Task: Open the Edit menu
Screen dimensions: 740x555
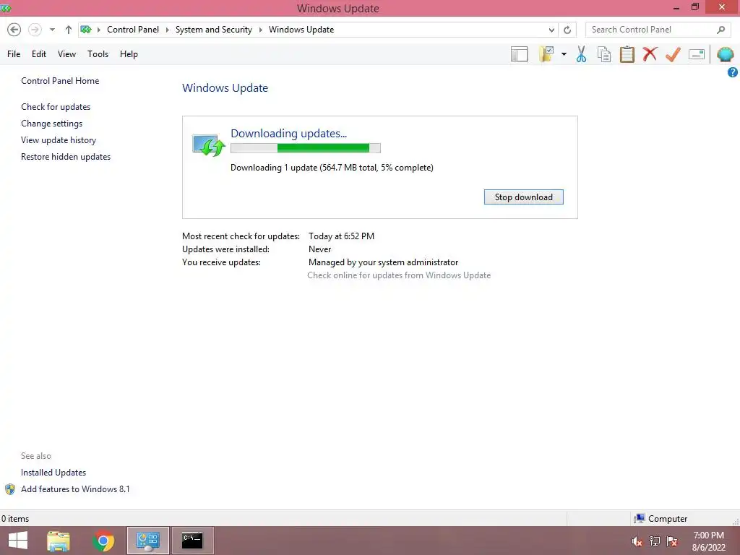Action: [x=39, y=54]
